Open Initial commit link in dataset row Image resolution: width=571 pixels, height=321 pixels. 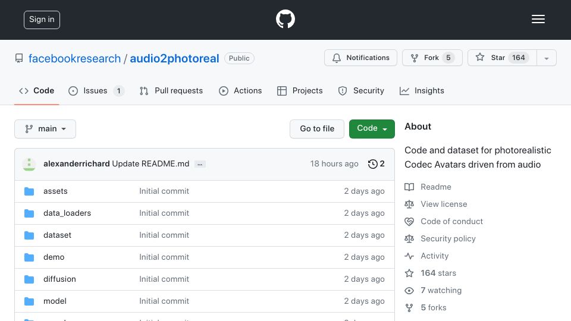pos(164,235)
